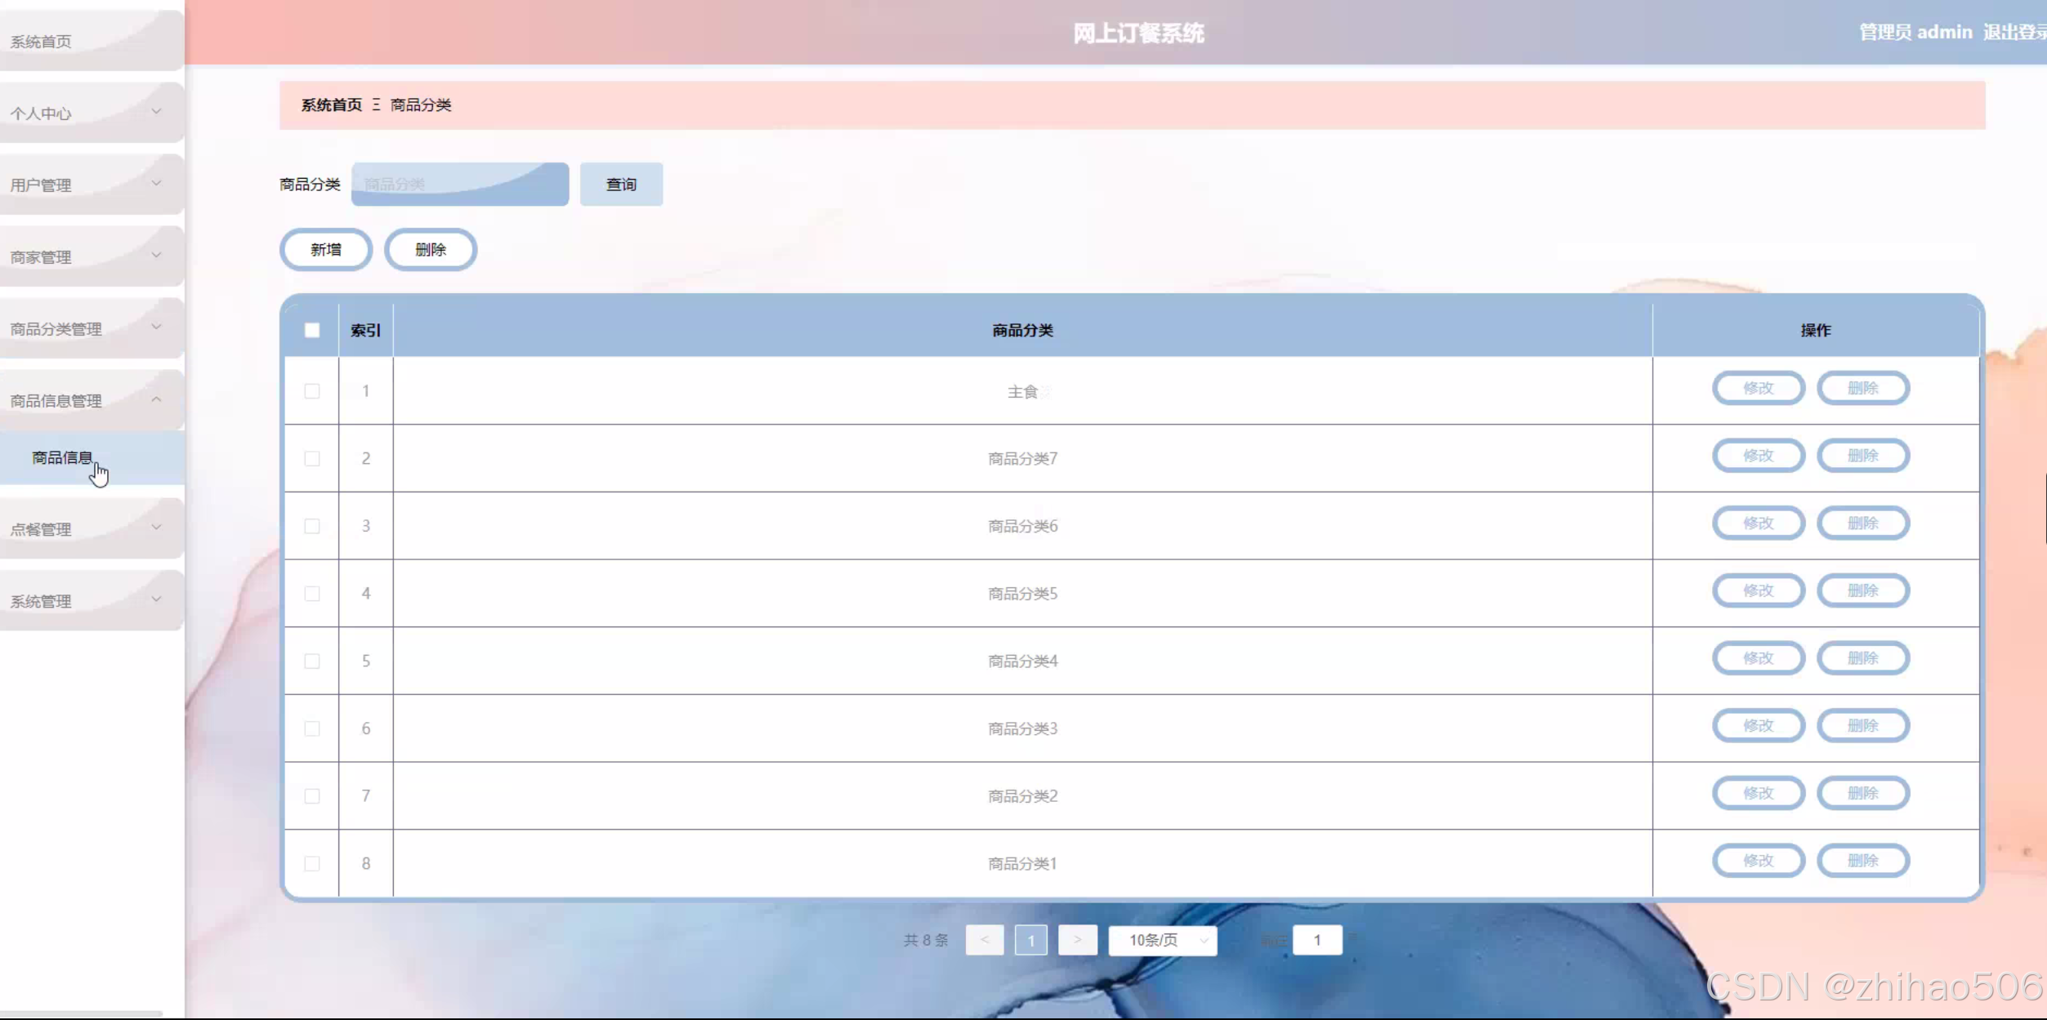Select page 1 in pagination

[1030, 940]
